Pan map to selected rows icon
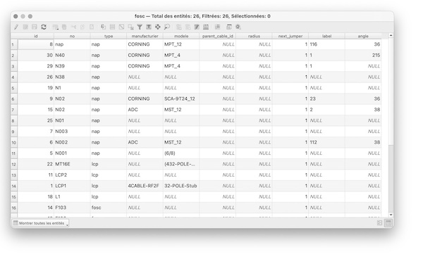This screenshot has width=423, height=266. click(157, 27)
